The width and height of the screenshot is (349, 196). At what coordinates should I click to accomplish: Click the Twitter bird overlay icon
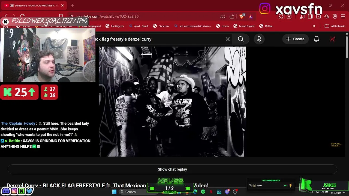point(29,191)
